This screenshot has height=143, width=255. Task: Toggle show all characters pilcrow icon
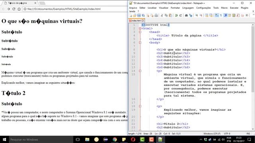[x=221, y=15]
